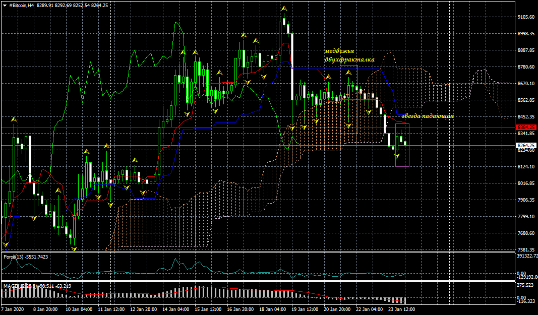This screenshot has width=538, height=315.
Task: Click the '19 Jan 12:00' time axis label
Action: click(305, 309)
